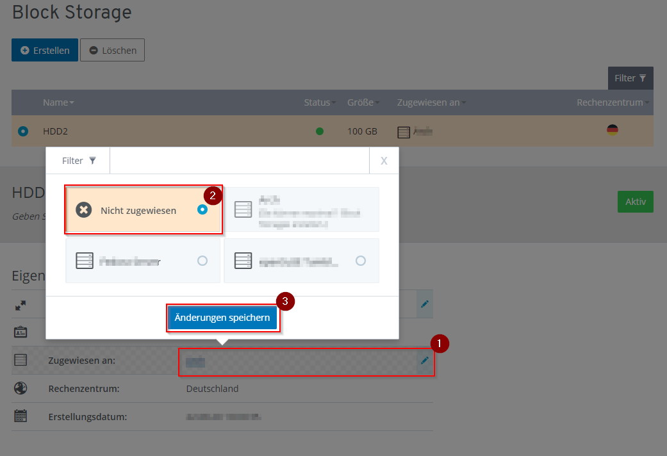Open the dark Filter button above table
The image size is (667, 456).
click(x=630, y=78)
